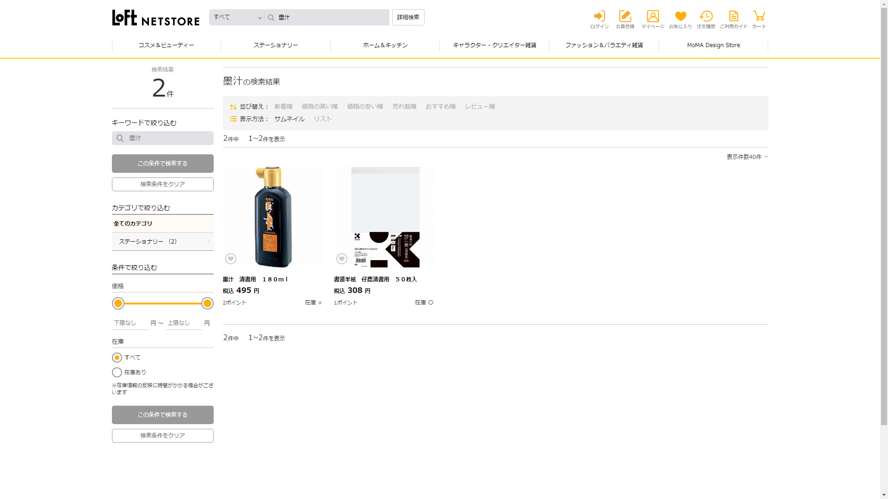Sort results by 価格の安い順
This screenshot has height=499, width=888.
(x=365, y=107)
